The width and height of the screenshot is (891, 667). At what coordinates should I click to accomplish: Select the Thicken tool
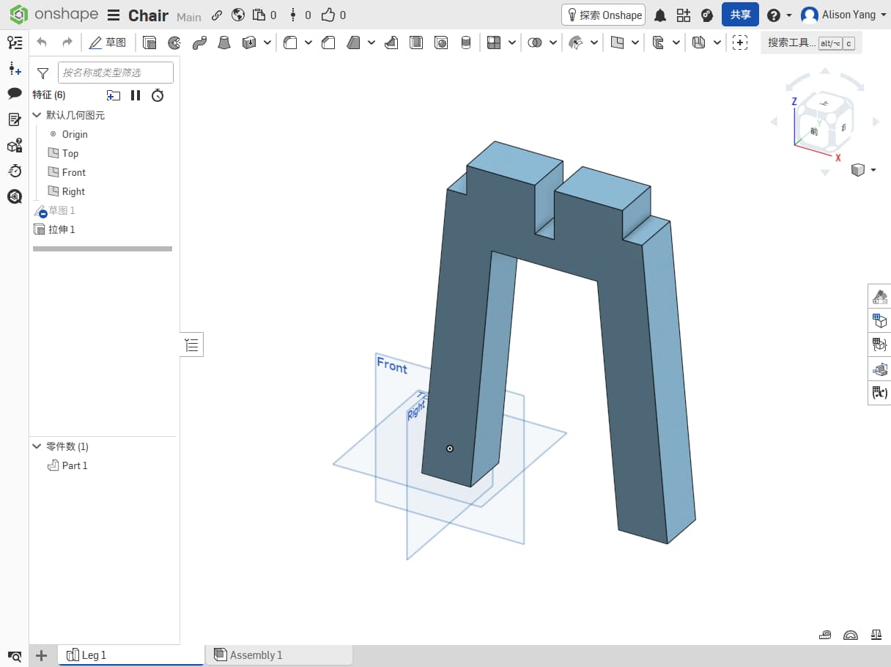(249, 43)
